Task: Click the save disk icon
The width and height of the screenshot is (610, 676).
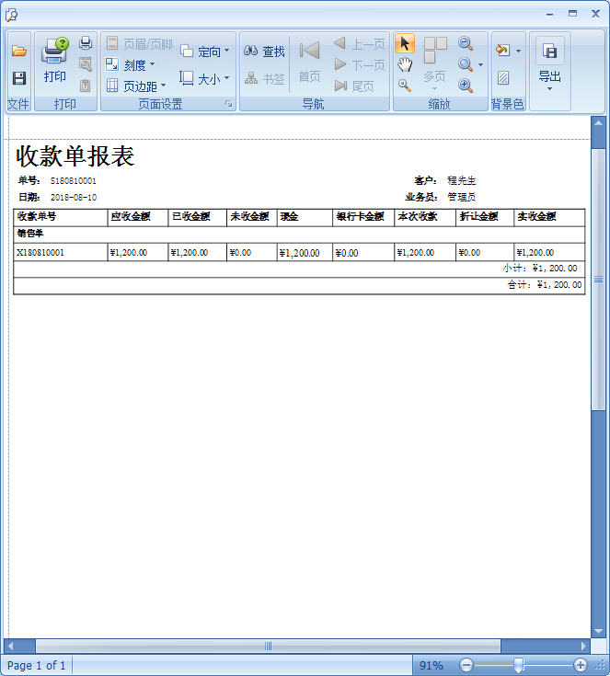Action: pyautogui.click(x=18, y=78)
